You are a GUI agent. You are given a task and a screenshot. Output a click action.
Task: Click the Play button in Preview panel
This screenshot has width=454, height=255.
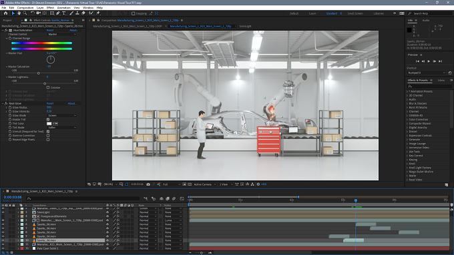[x=429, y=61]
